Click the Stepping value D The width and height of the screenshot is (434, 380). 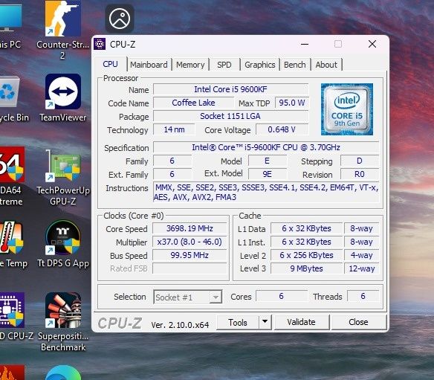tap(360, 161)
